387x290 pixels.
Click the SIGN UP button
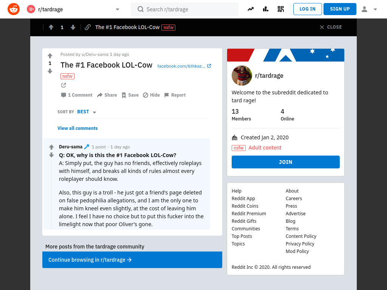(340, 9)
